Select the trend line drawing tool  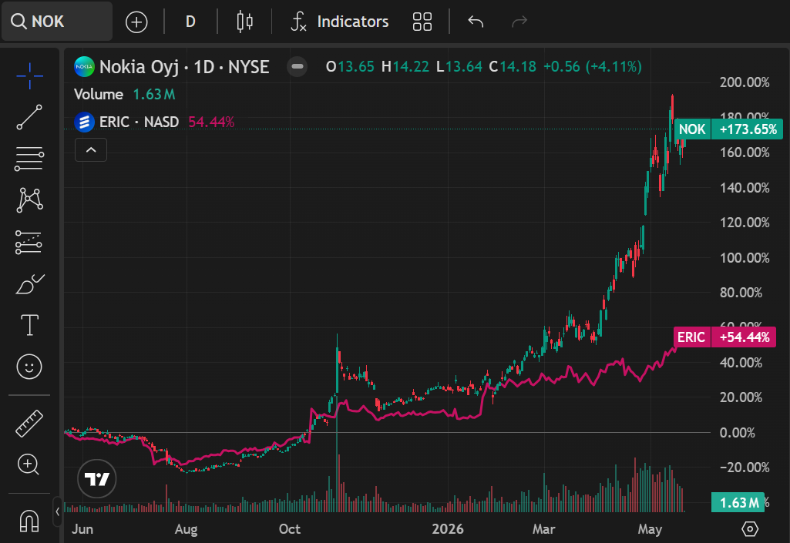pyautogui.click(x=30, y=117)
